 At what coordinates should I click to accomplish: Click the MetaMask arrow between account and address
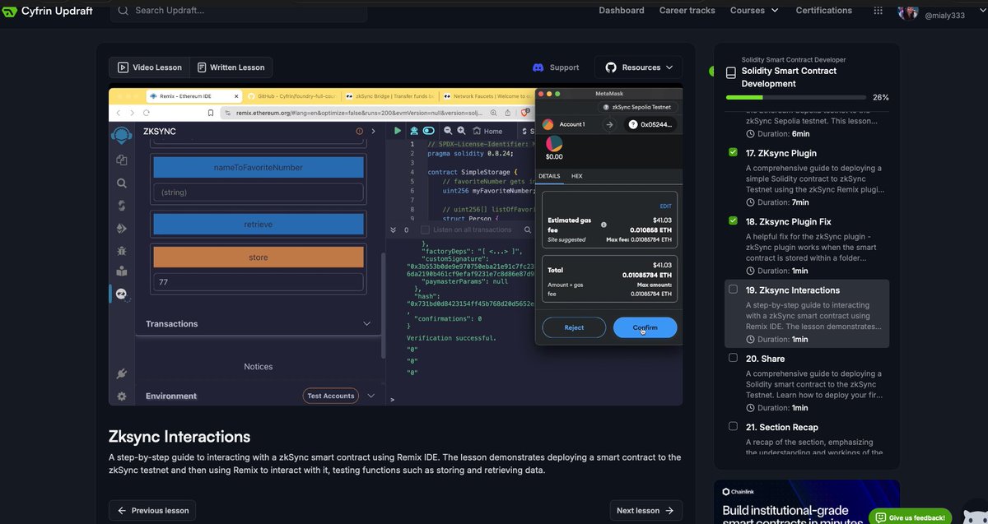(x=609, y=125)
